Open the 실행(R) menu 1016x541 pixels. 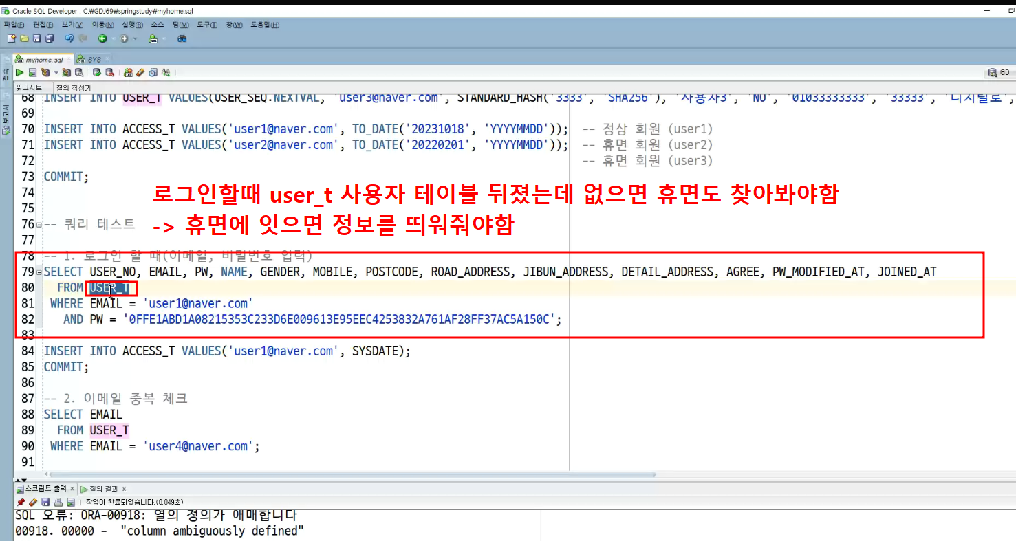(133, 25)
